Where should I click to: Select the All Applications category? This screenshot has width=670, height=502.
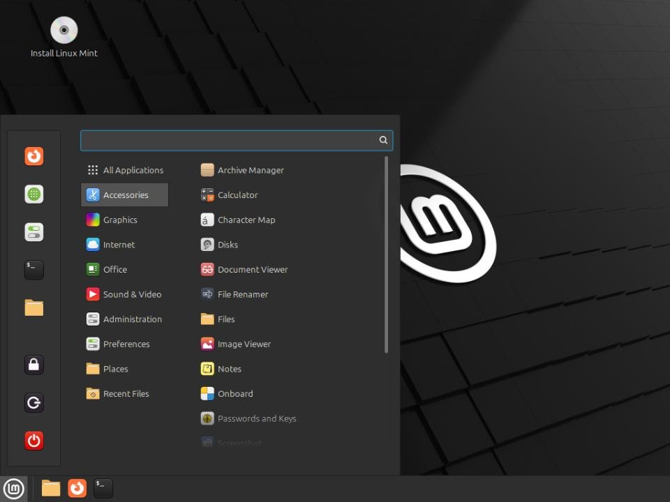pyautogui.click(x=125, y=170)
